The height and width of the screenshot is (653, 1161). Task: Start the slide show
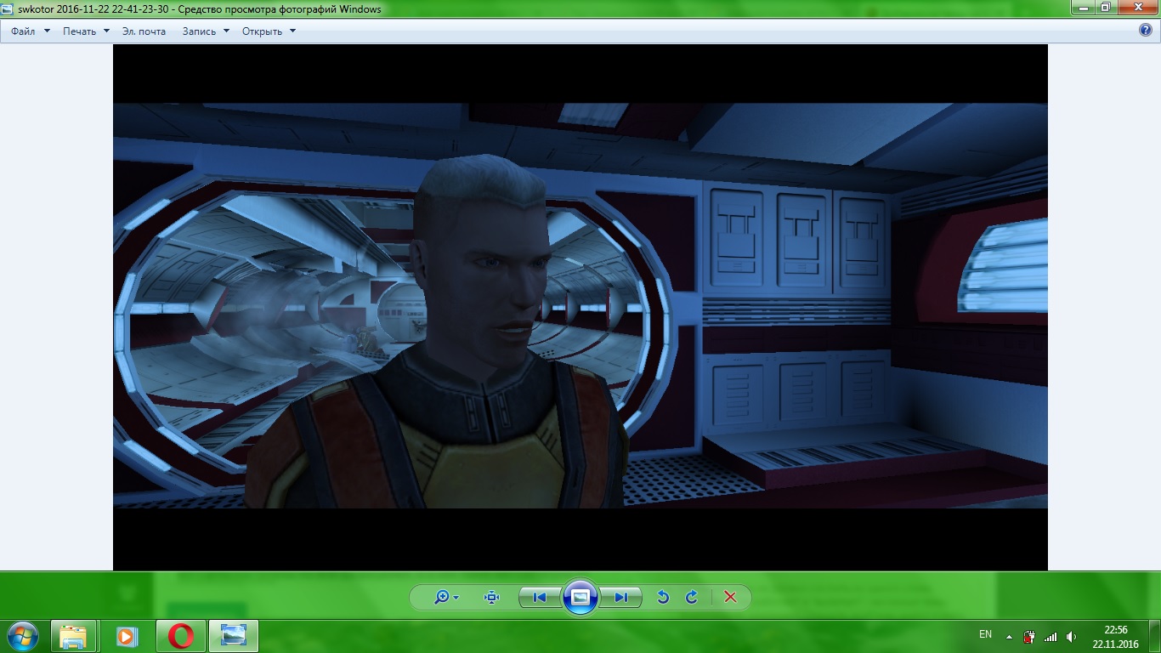click(580, 598)
